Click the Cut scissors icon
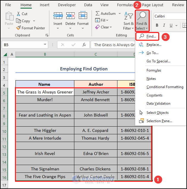 pos(18,14)
